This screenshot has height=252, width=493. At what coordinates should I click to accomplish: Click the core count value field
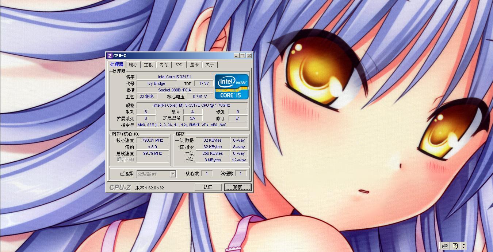click(207, 174)
